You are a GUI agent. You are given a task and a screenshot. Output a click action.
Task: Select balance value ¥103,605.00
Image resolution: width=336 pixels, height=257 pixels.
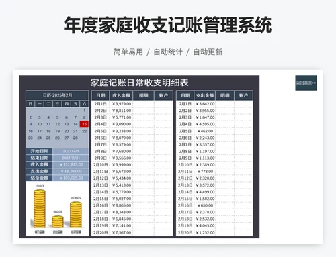point(71,178)
